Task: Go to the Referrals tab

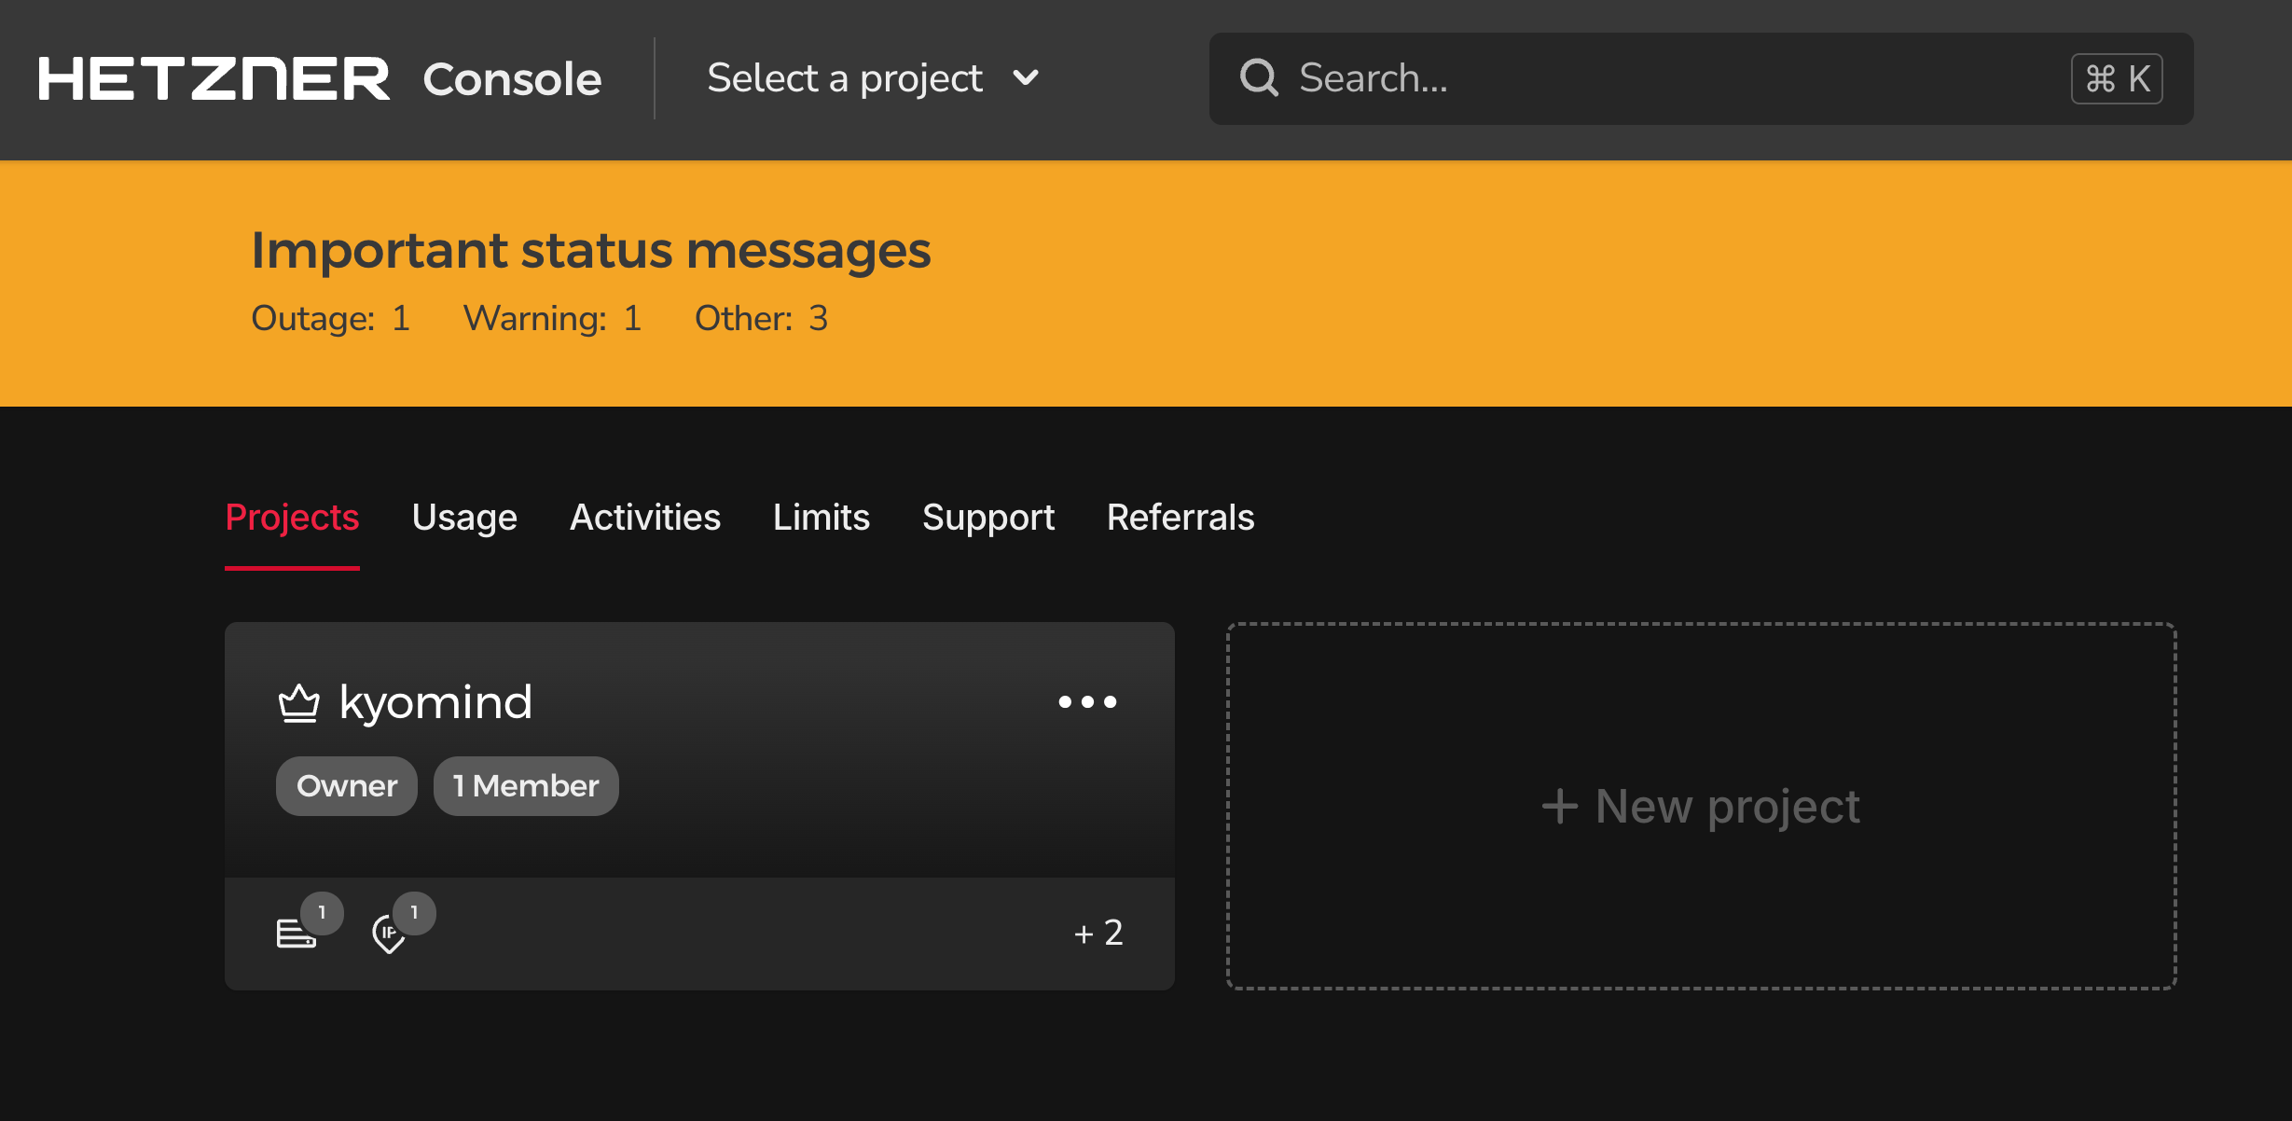Action: 1181,518
